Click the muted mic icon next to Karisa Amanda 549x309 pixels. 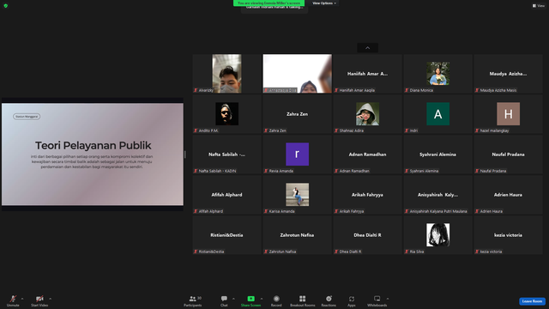[266, 211]
